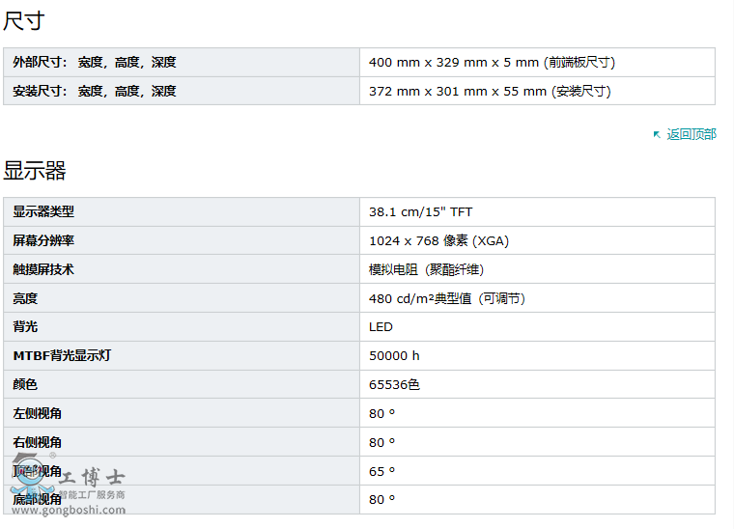
Task: Click the 400 mm x 329 mm value cell
Action: coord(492,63)
